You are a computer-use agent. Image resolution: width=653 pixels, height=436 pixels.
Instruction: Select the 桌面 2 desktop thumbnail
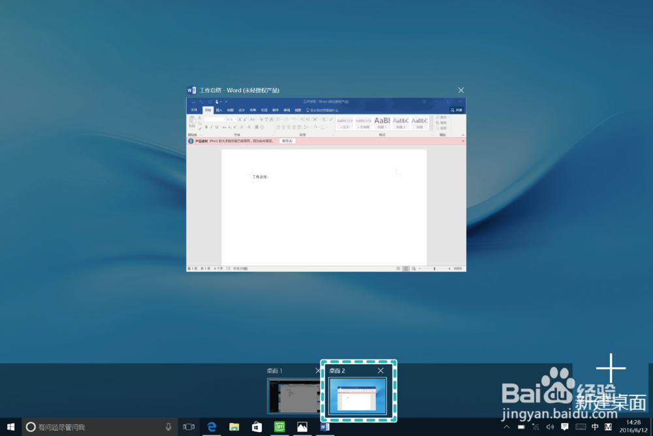(x=358, y=396)
